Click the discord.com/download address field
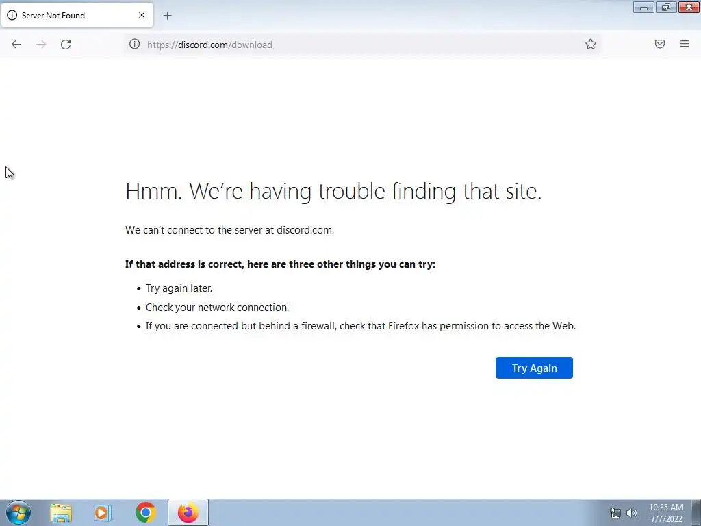This screenshot has width=701, height=526. pyautogui.click(x=362, y=45)
